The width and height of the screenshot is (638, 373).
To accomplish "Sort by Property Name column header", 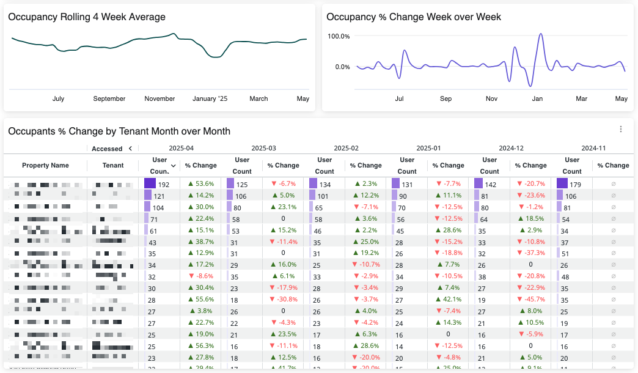I will [45, 165].
